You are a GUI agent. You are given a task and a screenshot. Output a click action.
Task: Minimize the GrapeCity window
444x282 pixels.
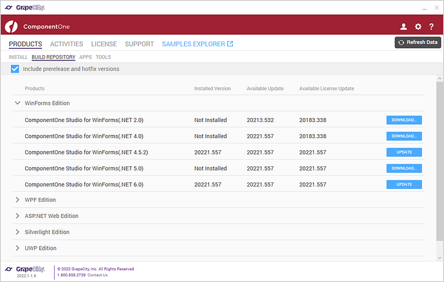click(425, 8)
